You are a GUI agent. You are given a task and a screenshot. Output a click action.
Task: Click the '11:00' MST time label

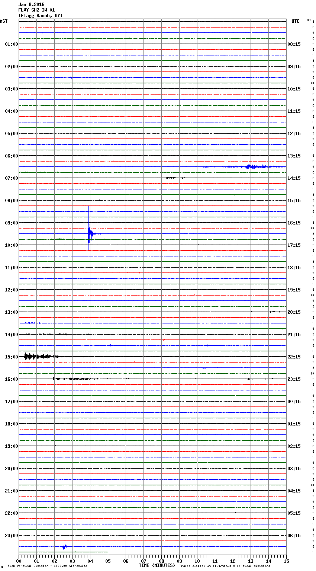coord(12,268)
